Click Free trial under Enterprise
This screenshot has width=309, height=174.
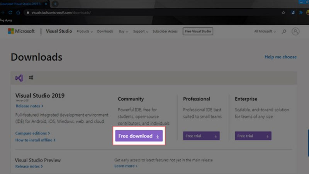tap(253, 136)
